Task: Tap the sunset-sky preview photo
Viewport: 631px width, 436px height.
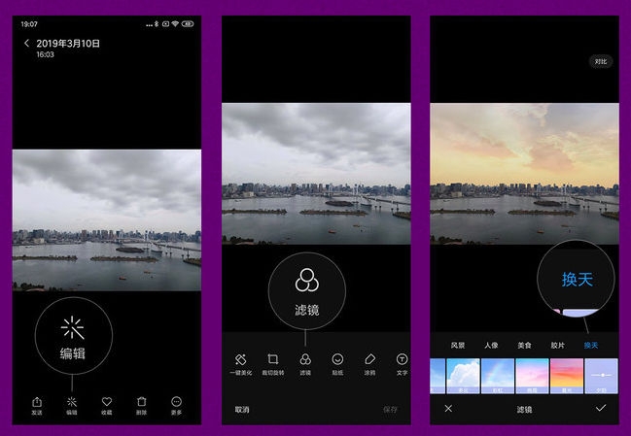Action: 525,174
